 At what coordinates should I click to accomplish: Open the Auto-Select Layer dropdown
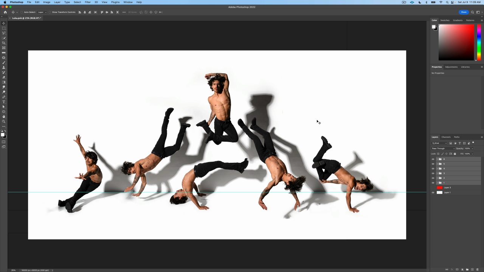pyautogui.click(x=42, y=12)
